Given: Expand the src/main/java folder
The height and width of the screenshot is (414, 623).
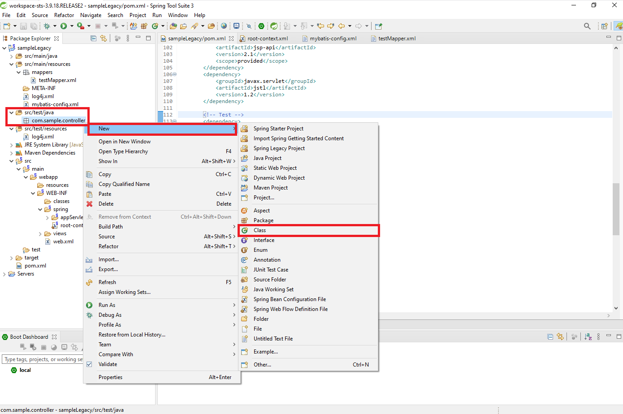Looking at the screenshot, I should tap(11, 56).
